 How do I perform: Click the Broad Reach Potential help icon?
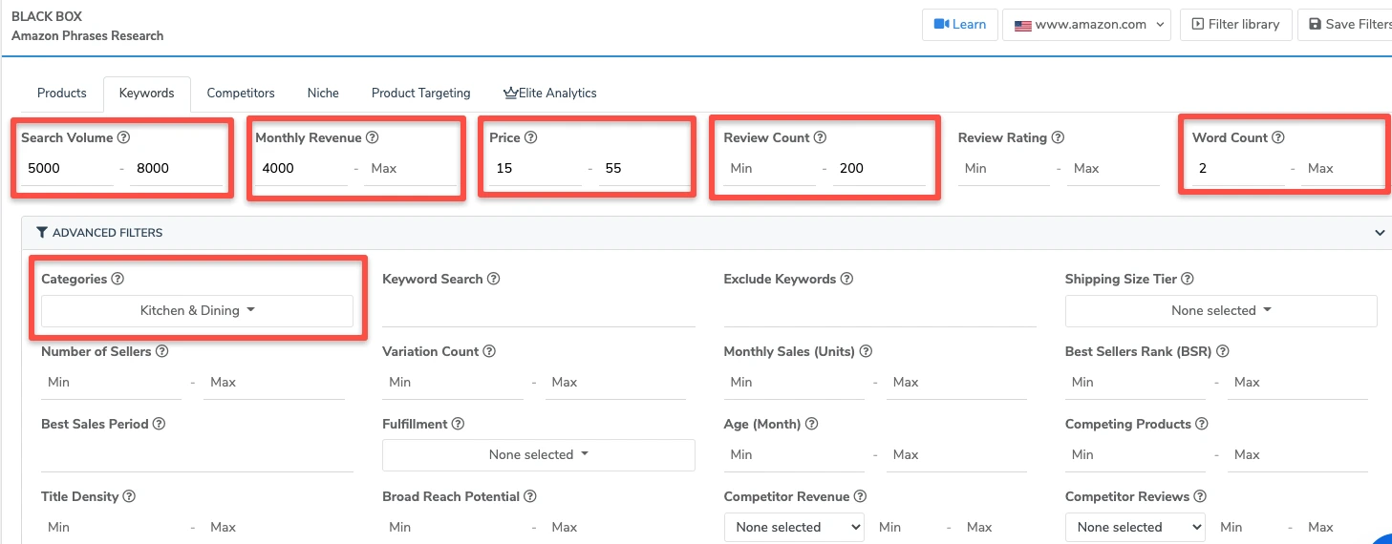tap(530, 496)
